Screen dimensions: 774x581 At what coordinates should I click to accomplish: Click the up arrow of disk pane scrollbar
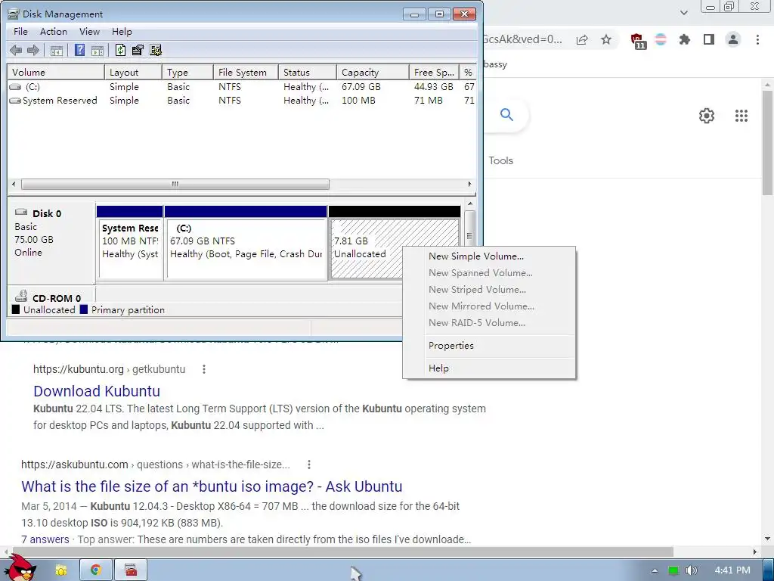pos(470,204)
